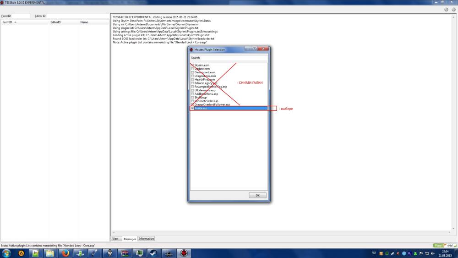The width and height of the screenshot is (458, 258).
Task: Click the orange tray icon
Action: 381,253
